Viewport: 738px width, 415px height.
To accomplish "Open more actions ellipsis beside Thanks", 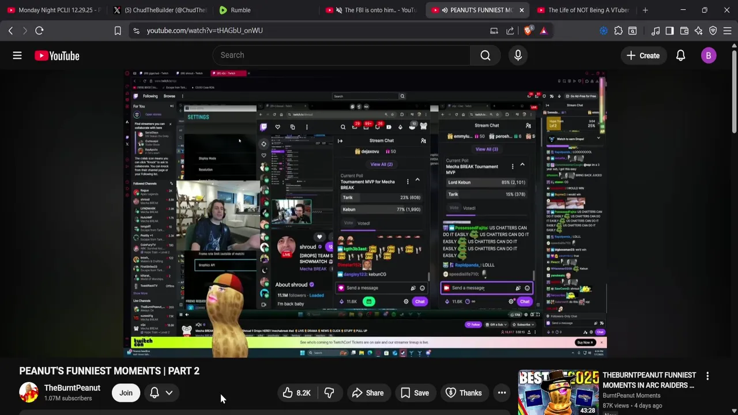I will click(502, 393).
